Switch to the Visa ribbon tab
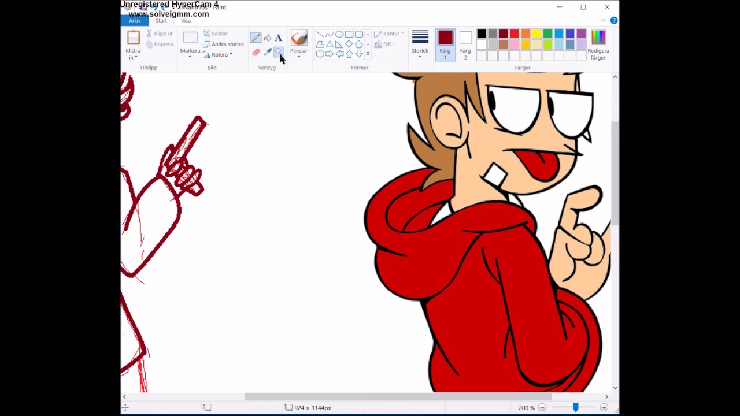The image size is (740, 416). coord(186,21)
